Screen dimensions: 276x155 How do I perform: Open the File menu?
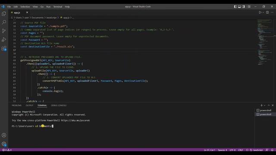coord(9,7)
